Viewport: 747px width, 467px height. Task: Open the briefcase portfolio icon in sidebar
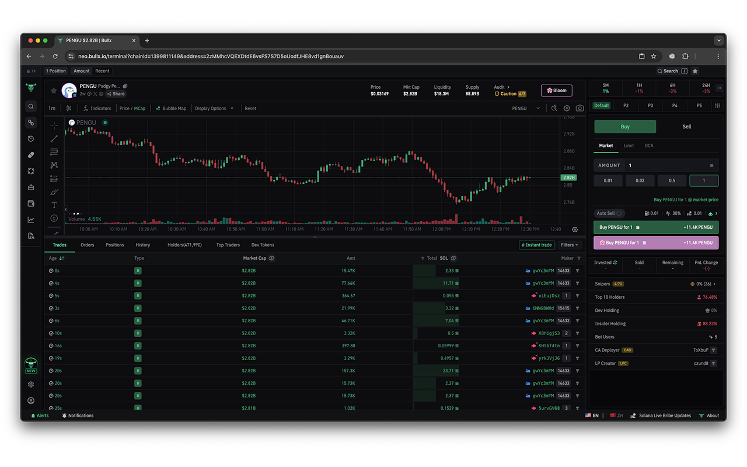point(31,187)
